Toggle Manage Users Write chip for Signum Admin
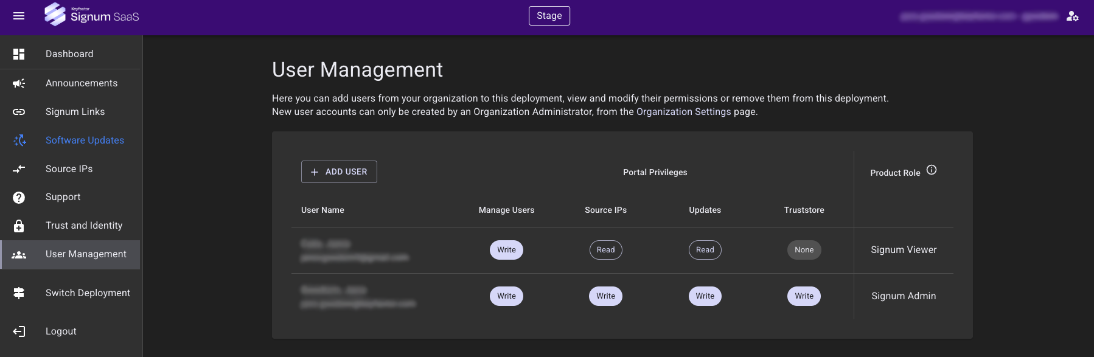Screen dimensions: 1094x357 (x=506, y=296)
